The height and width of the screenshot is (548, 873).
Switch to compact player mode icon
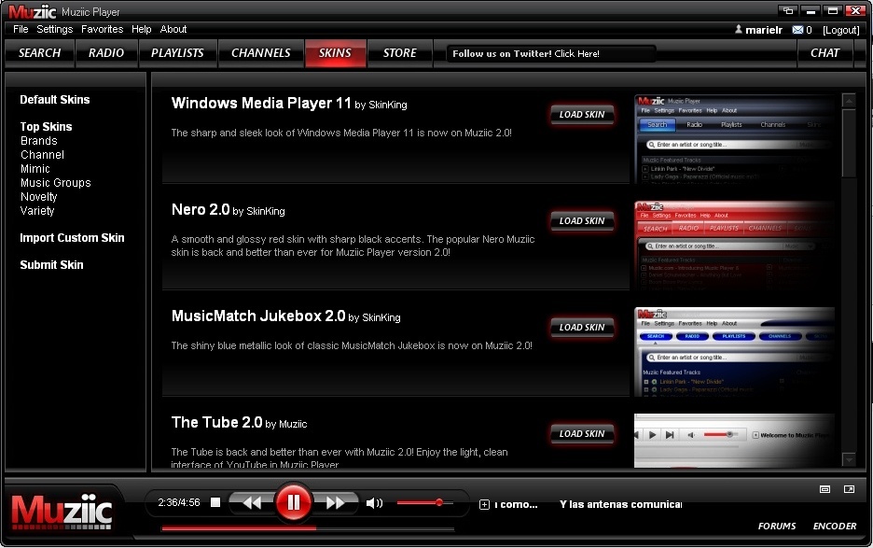[824, 488]
